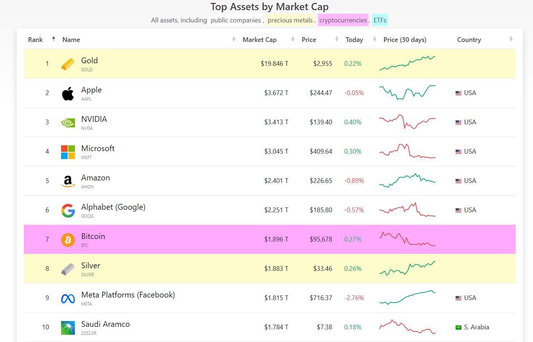Open the Amazon company page
Image resolution: width=533 pixels, height=342 pixels.
click(x=95, y=178)
